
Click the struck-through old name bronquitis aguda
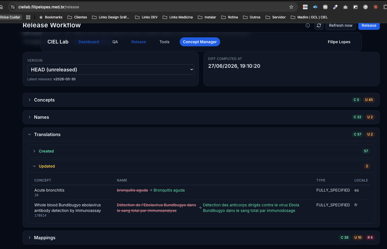(132, 190)
